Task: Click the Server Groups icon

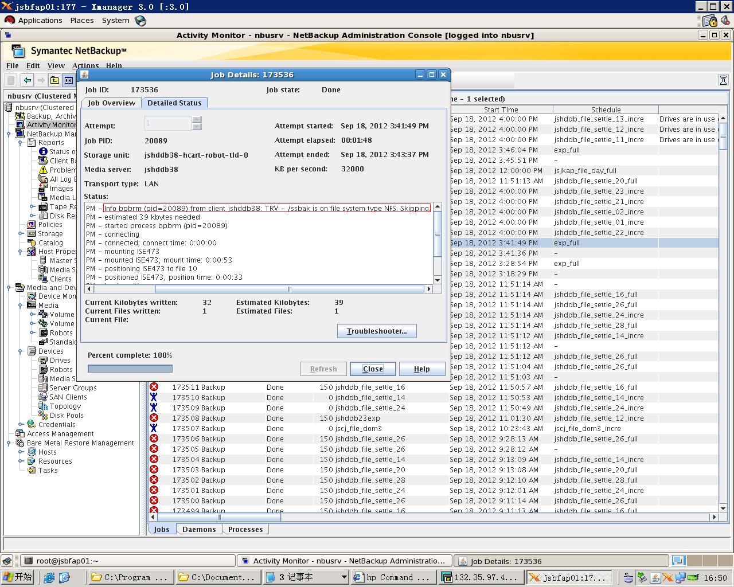Action: point(43,388)
